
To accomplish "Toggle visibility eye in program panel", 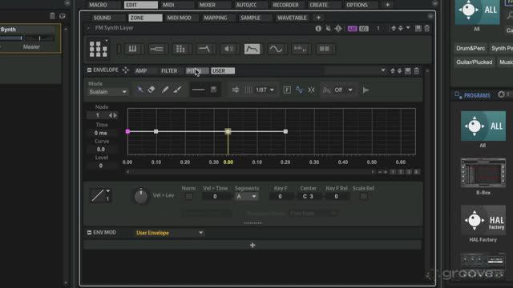I will click(63, 16).
